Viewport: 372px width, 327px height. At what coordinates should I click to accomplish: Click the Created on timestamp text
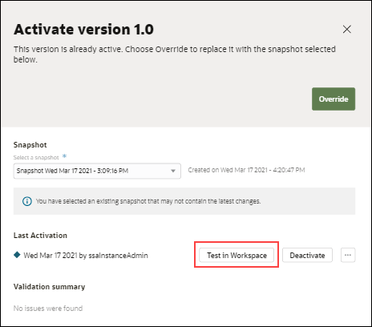point(246,170)
